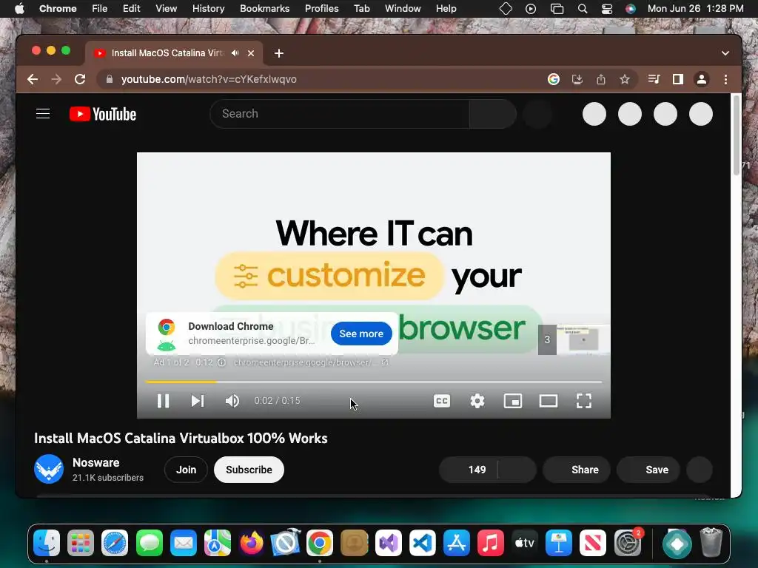The height and width of the screenshot is (568, 758).
Task: Switch to theater mode
Action: pos(549,401)
